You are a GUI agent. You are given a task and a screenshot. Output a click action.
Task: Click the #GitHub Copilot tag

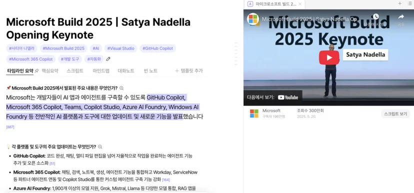[x=157, y=48]
